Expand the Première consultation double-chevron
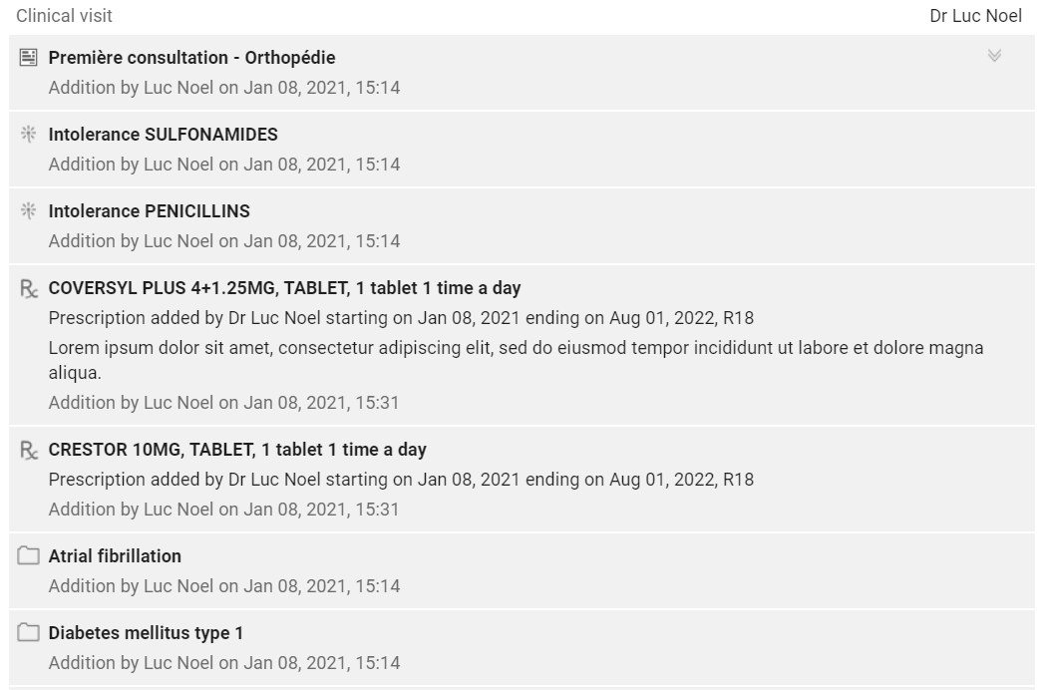The height and width of the screenshot is (690, 1052). click(994, 56)
